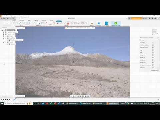
Task: Select the Circle sketch tool
Action: tap(20, 23)
